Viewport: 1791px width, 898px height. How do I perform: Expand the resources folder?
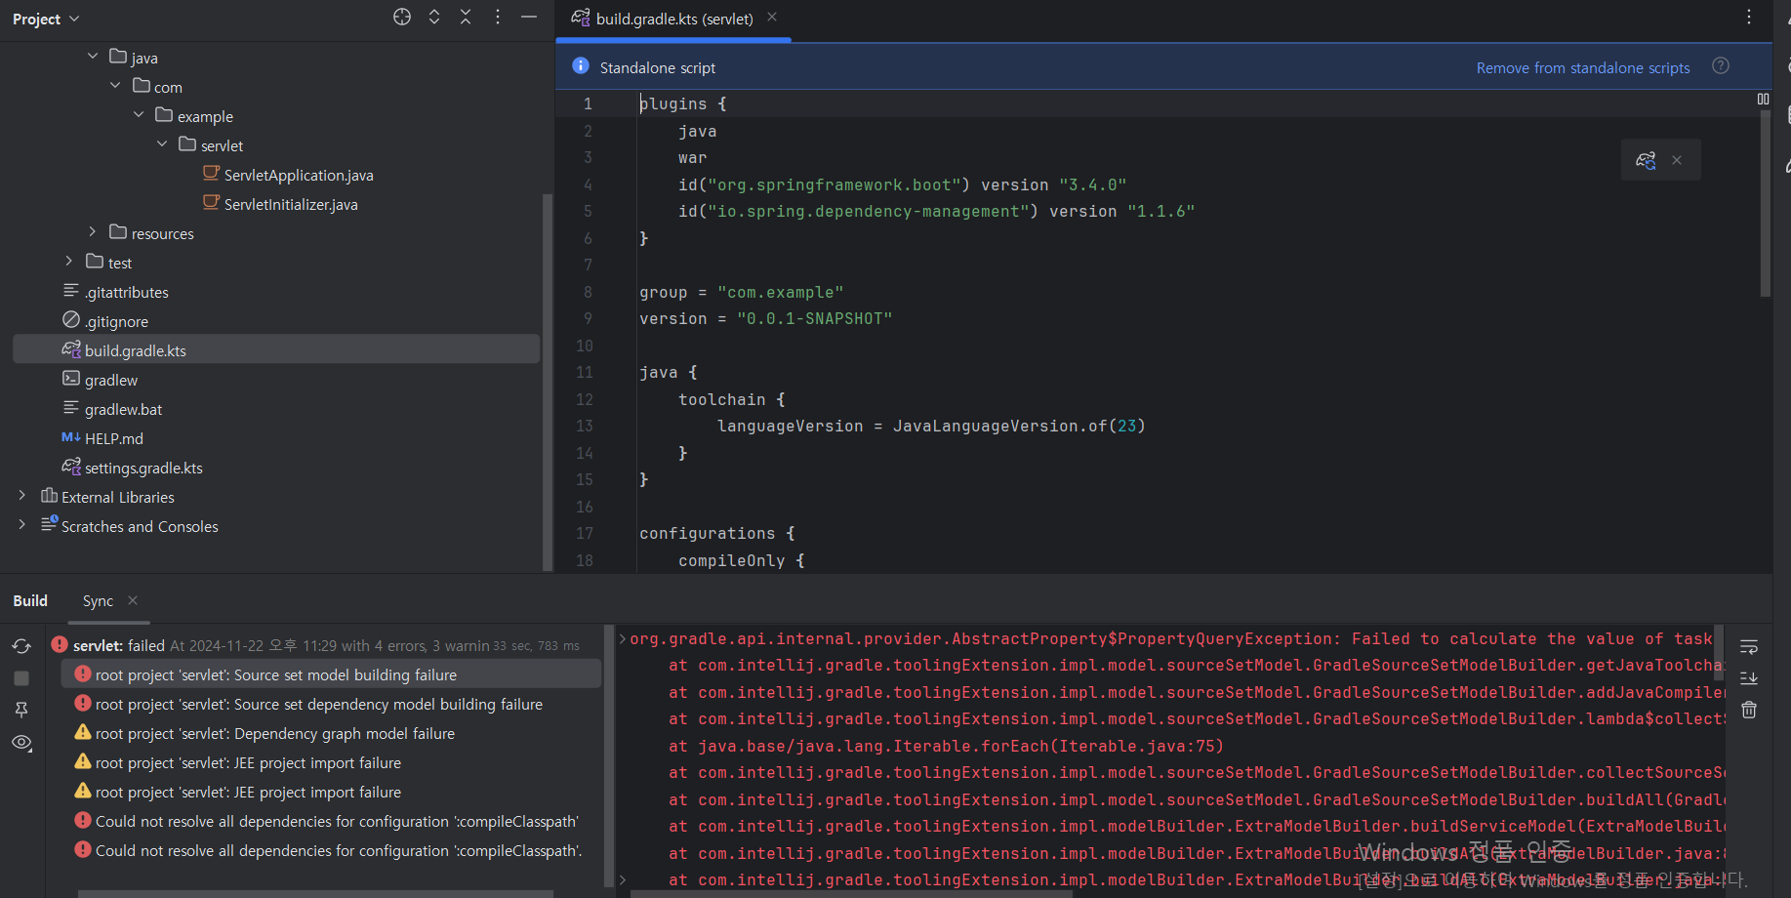point(93,232)
